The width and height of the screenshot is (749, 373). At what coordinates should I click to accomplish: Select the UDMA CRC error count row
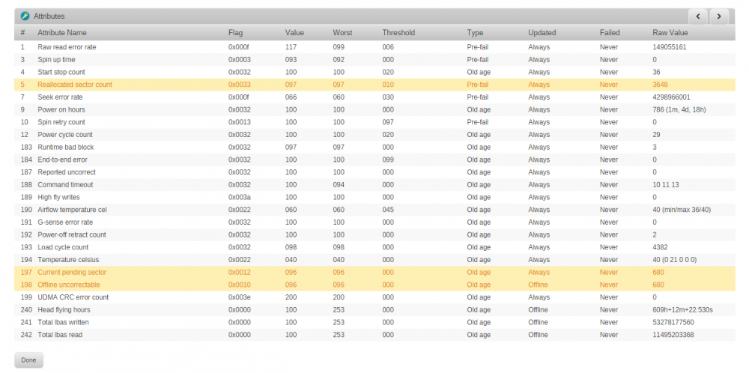[x=374, y=297]
